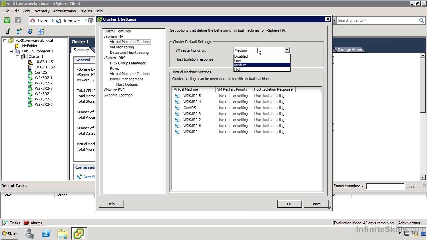Select Power Management under vSphere DRS

[126, 79]
